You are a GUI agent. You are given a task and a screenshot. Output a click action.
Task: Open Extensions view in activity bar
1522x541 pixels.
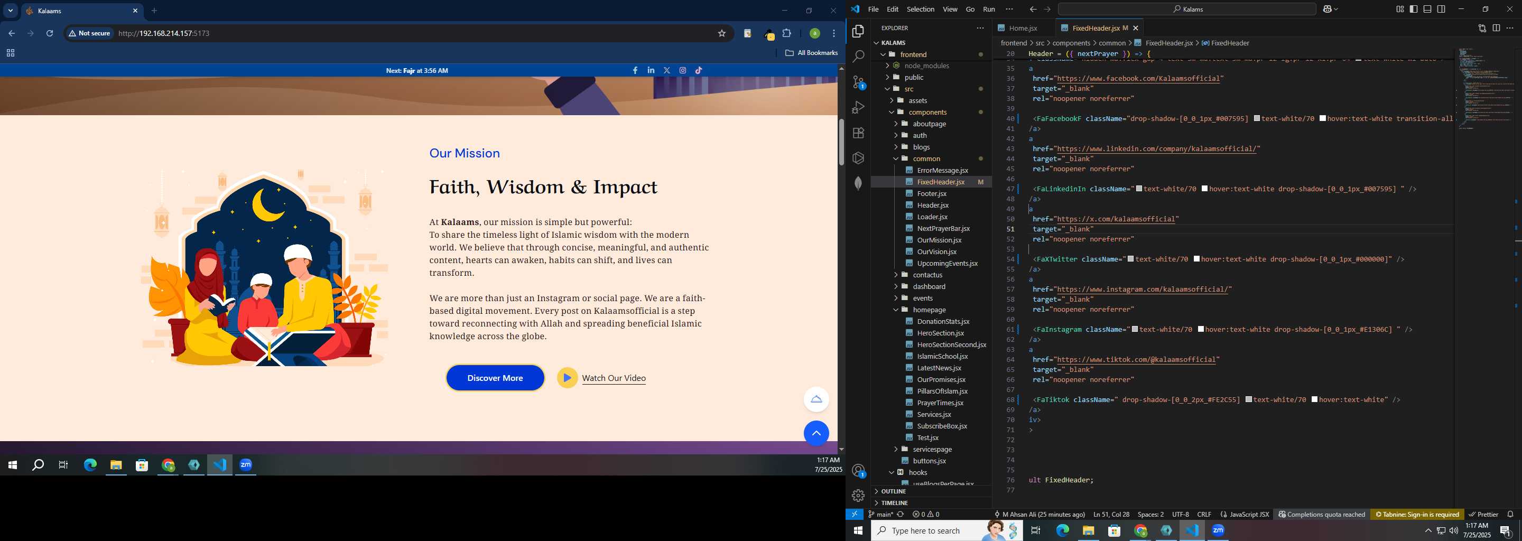[858, 133]
